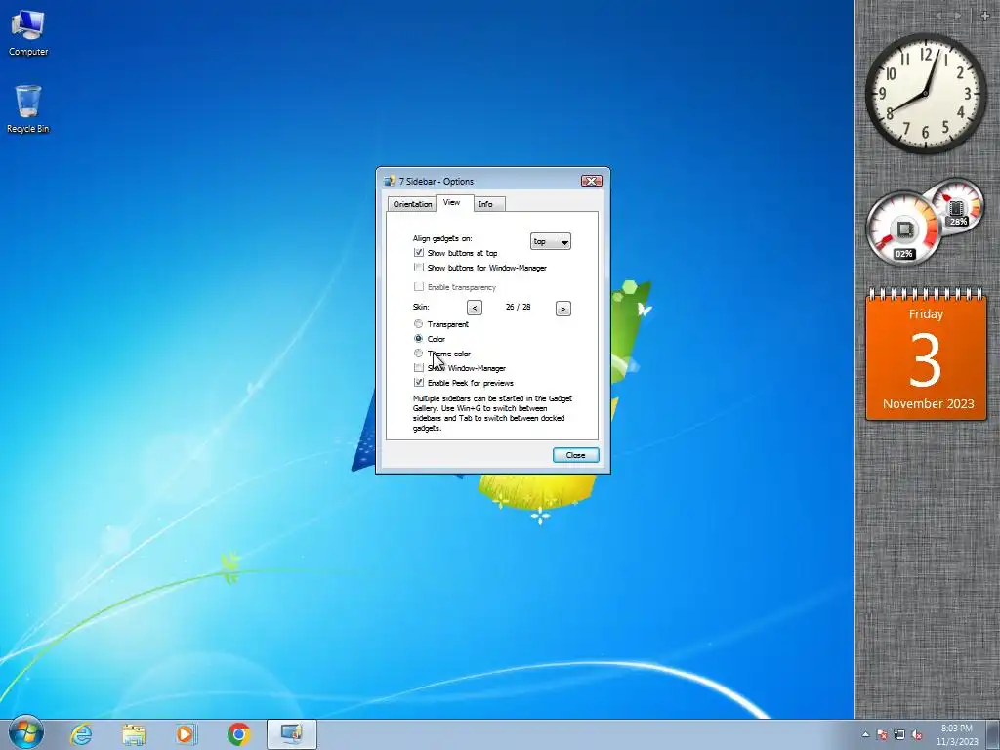Click the large CPU meter dial

902,229
